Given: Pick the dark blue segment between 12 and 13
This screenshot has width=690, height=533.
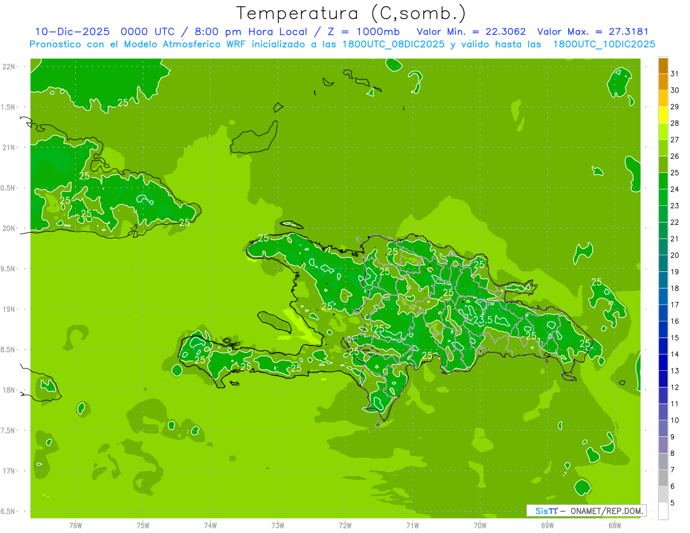Looking at the screenshot, I should (663, 379).
